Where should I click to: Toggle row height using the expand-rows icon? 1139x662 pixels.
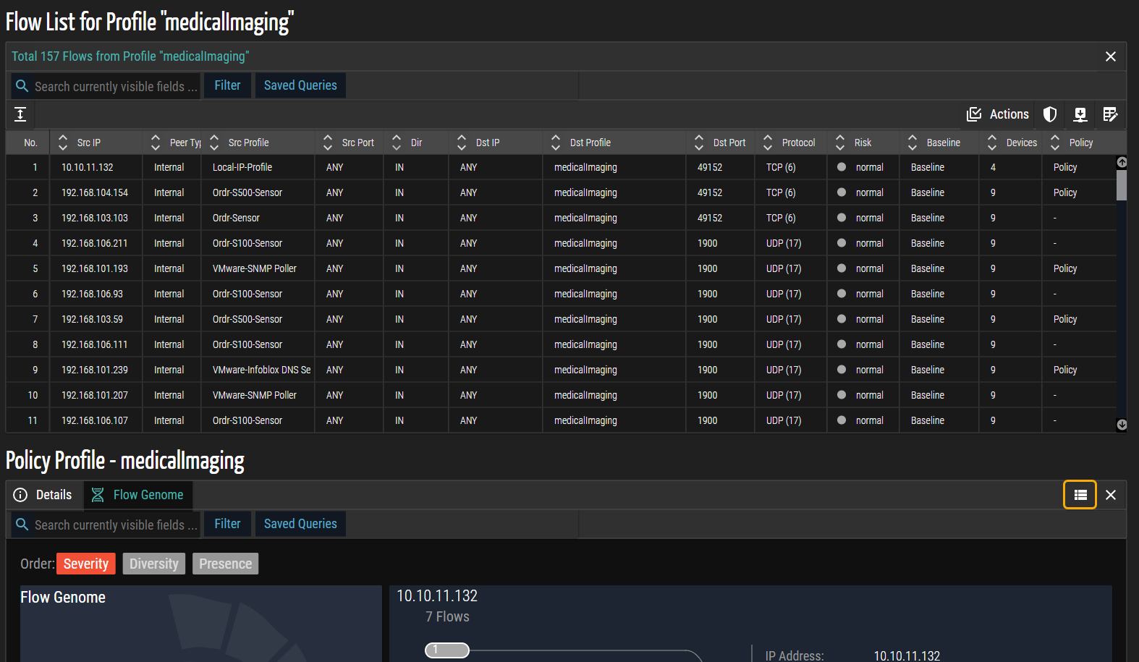pos(20,114)
